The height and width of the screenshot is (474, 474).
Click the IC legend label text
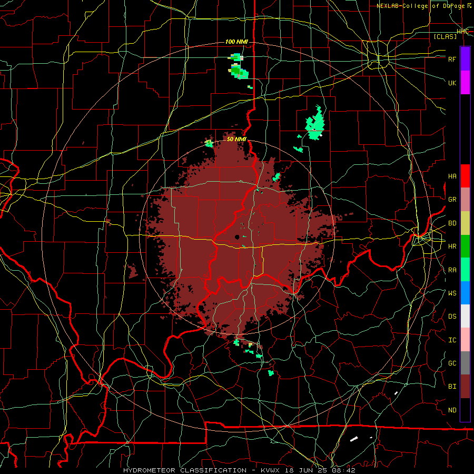pos(452,340)
